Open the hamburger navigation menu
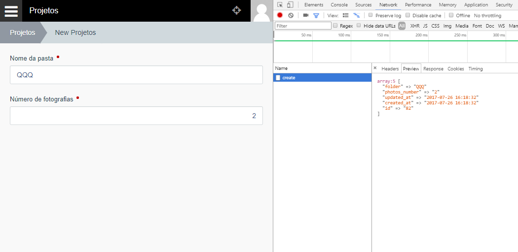Viewport: 518px width, 252px height. coord(11,11)
